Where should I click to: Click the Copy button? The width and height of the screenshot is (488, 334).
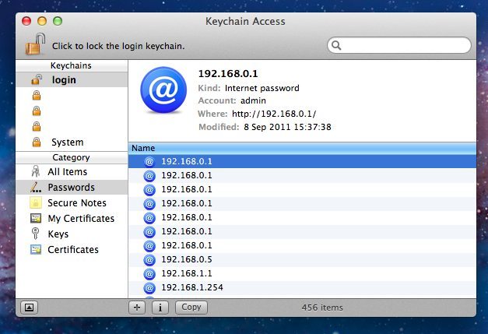(x=191, y=308)
